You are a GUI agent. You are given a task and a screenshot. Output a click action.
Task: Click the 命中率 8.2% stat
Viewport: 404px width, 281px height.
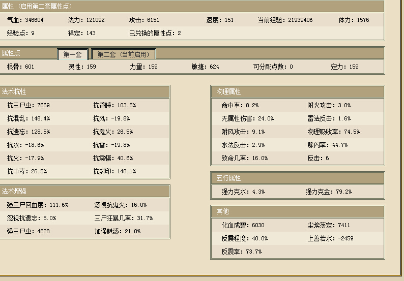tap(240, 105)
